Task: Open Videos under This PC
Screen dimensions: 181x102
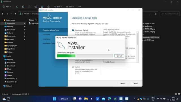Action: tap(10, 75)
